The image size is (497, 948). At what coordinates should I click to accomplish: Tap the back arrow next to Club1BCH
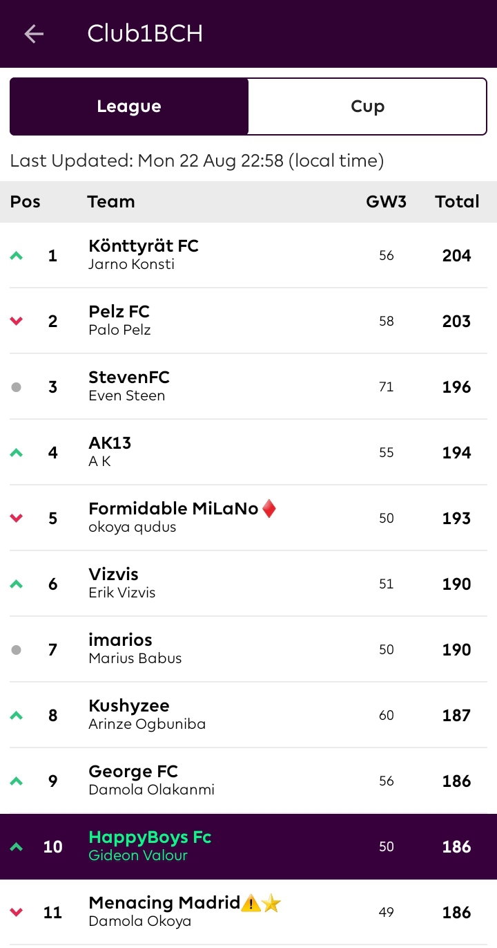coord(34,34)
